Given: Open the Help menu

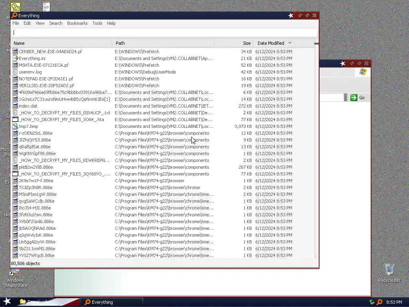Looking at the screenshot, I should [111, 23].
